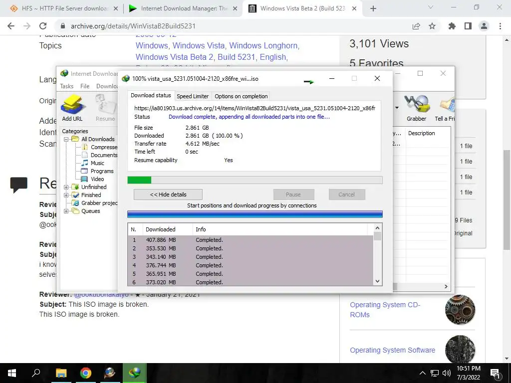Viewport: 511px width, 383px height.
Task: Select the Programs category icon
Action: tap(84, 171)
